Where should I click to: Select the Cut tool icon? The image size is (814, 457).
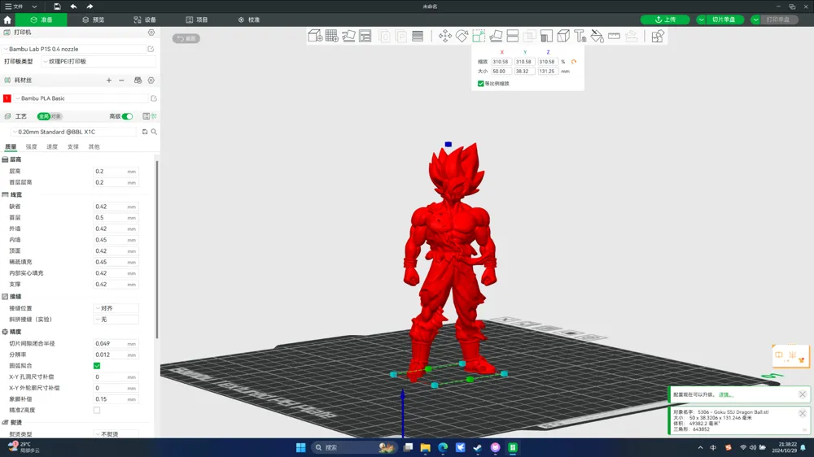512,36
